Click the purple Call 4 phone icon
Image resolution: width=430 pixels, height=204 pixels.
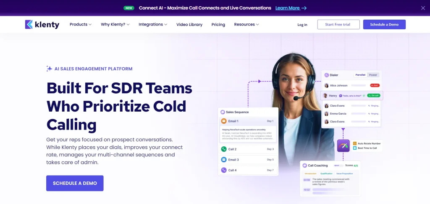point(224,170)
